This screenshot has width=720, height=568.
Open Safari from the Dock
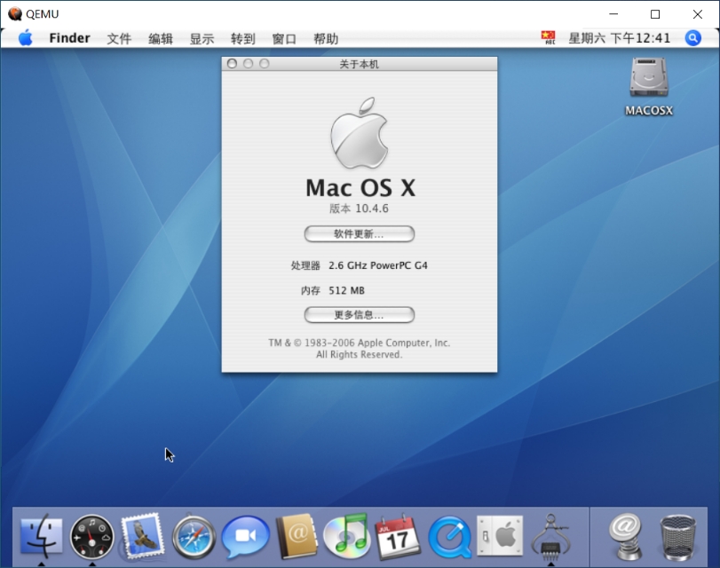(x=194, y=537)
